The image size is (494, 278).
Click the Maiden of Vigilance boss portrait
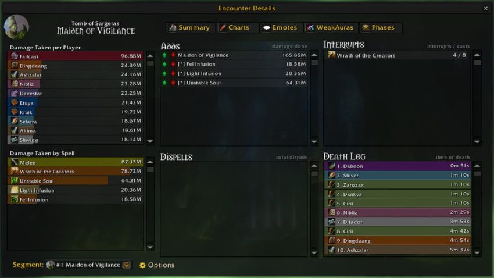click(x=16, y=27)
